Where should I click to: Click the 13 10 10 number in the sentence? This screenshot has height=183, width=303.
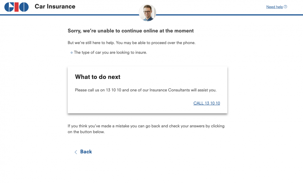click(x=113, y=90)
